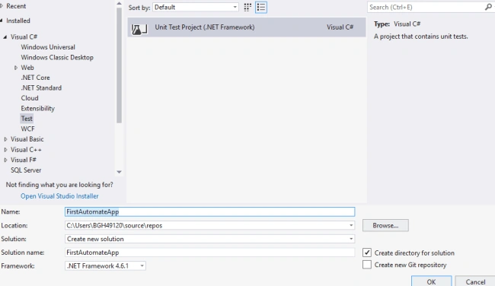This screenshot has height=286, width=495.
Task: Select the Web category label
Action: [27, 68]
